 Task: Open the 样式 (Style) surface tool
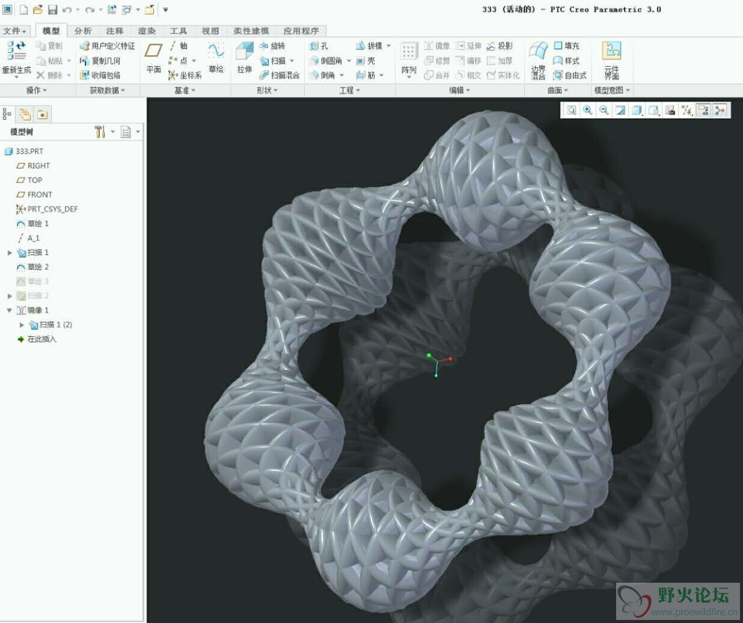566,61
